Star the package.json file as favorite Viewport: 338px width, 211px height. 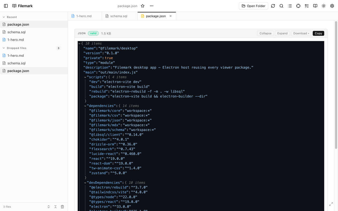click(x=143, y=6)
